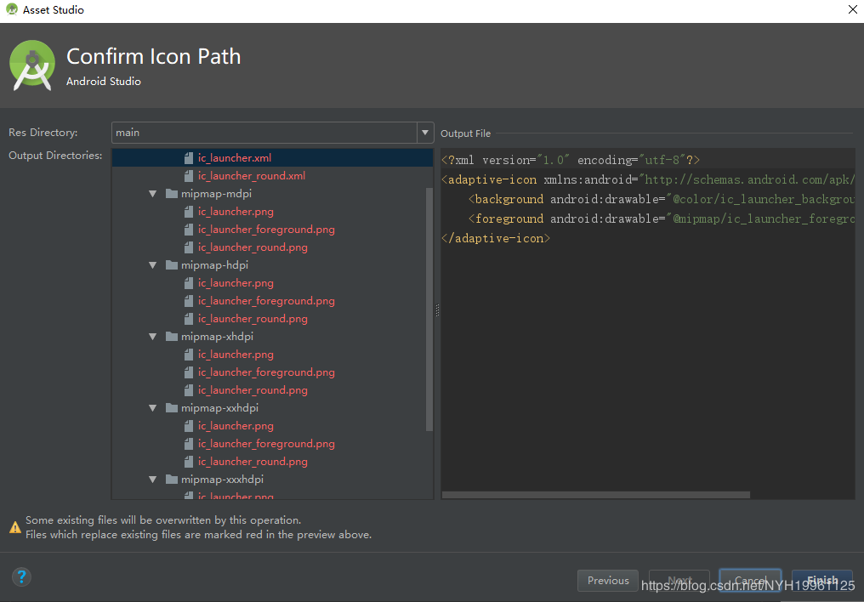Click the Android Studio logo icon
The width and height of the screenshot is (864, 602).
pos(32,65)
